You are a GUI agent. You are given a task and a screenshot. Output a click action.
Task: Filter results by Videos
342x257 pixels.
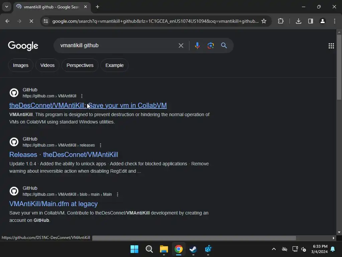[47, 65]
